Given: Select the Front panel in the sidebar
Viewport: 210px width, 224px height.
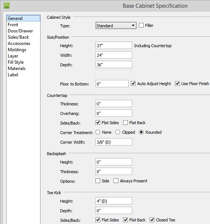Looking at the screenshot, I should tap(13, 25).
